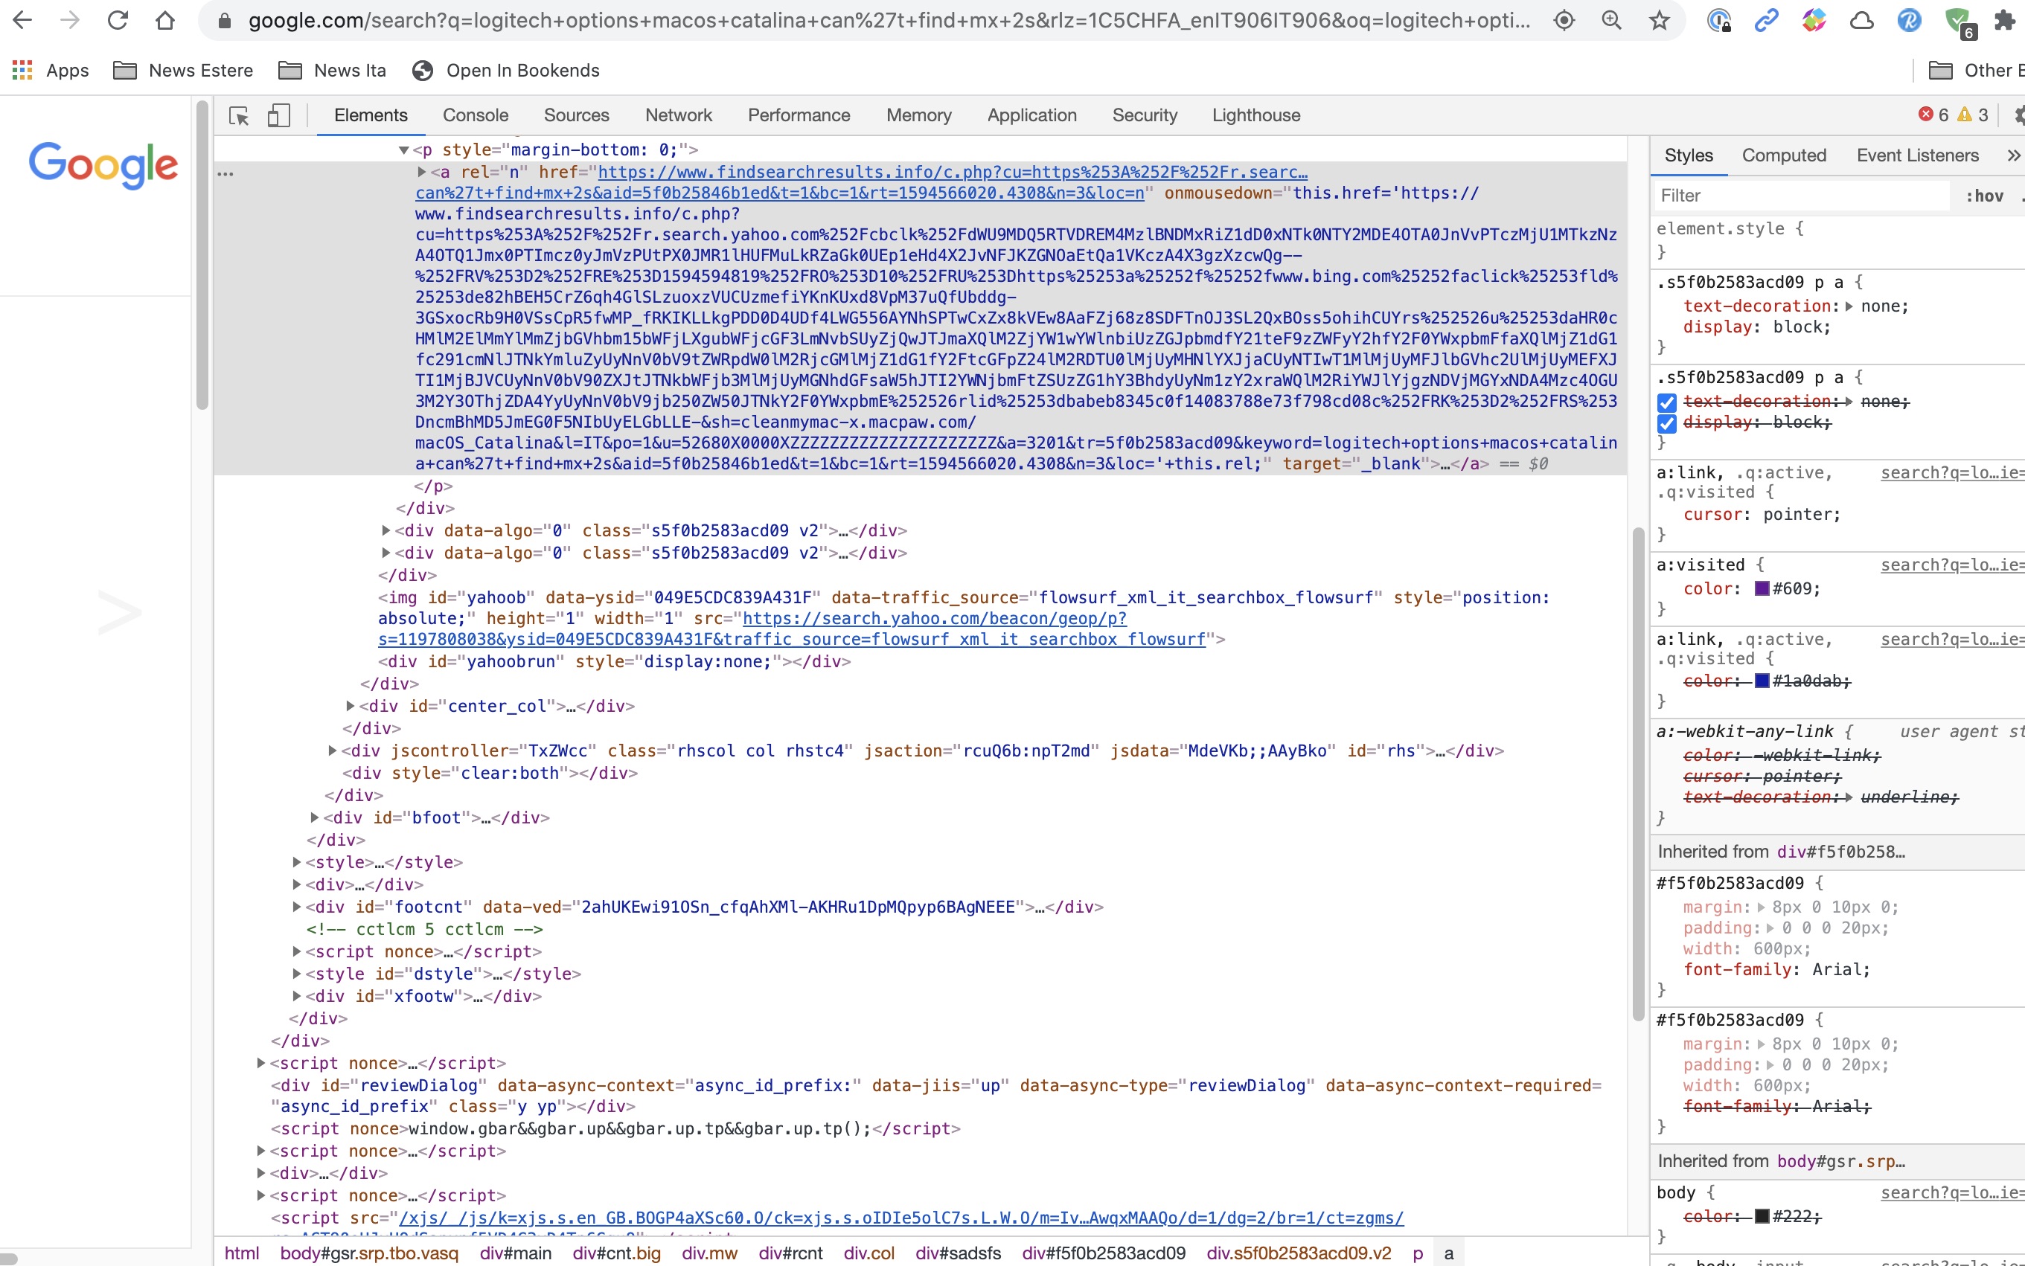
Task: Open the Chrome extensions puzzle icon
Action: coord(2006,20)
